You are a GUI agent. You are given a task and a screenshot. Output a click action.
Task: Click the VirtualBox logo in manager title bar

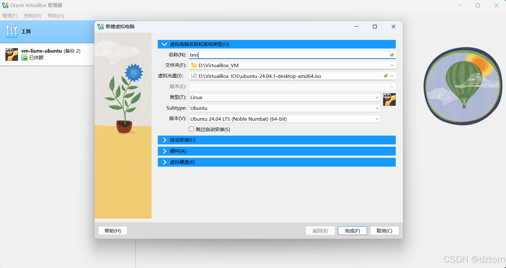(5, 5)
